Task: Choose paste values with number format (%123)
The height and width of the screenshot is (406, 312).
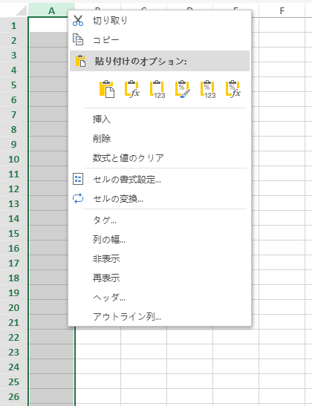Action: [208, 89]
